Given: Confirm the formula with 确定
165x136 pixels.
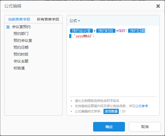Looking at the screenshot, I should coord(109,127).
